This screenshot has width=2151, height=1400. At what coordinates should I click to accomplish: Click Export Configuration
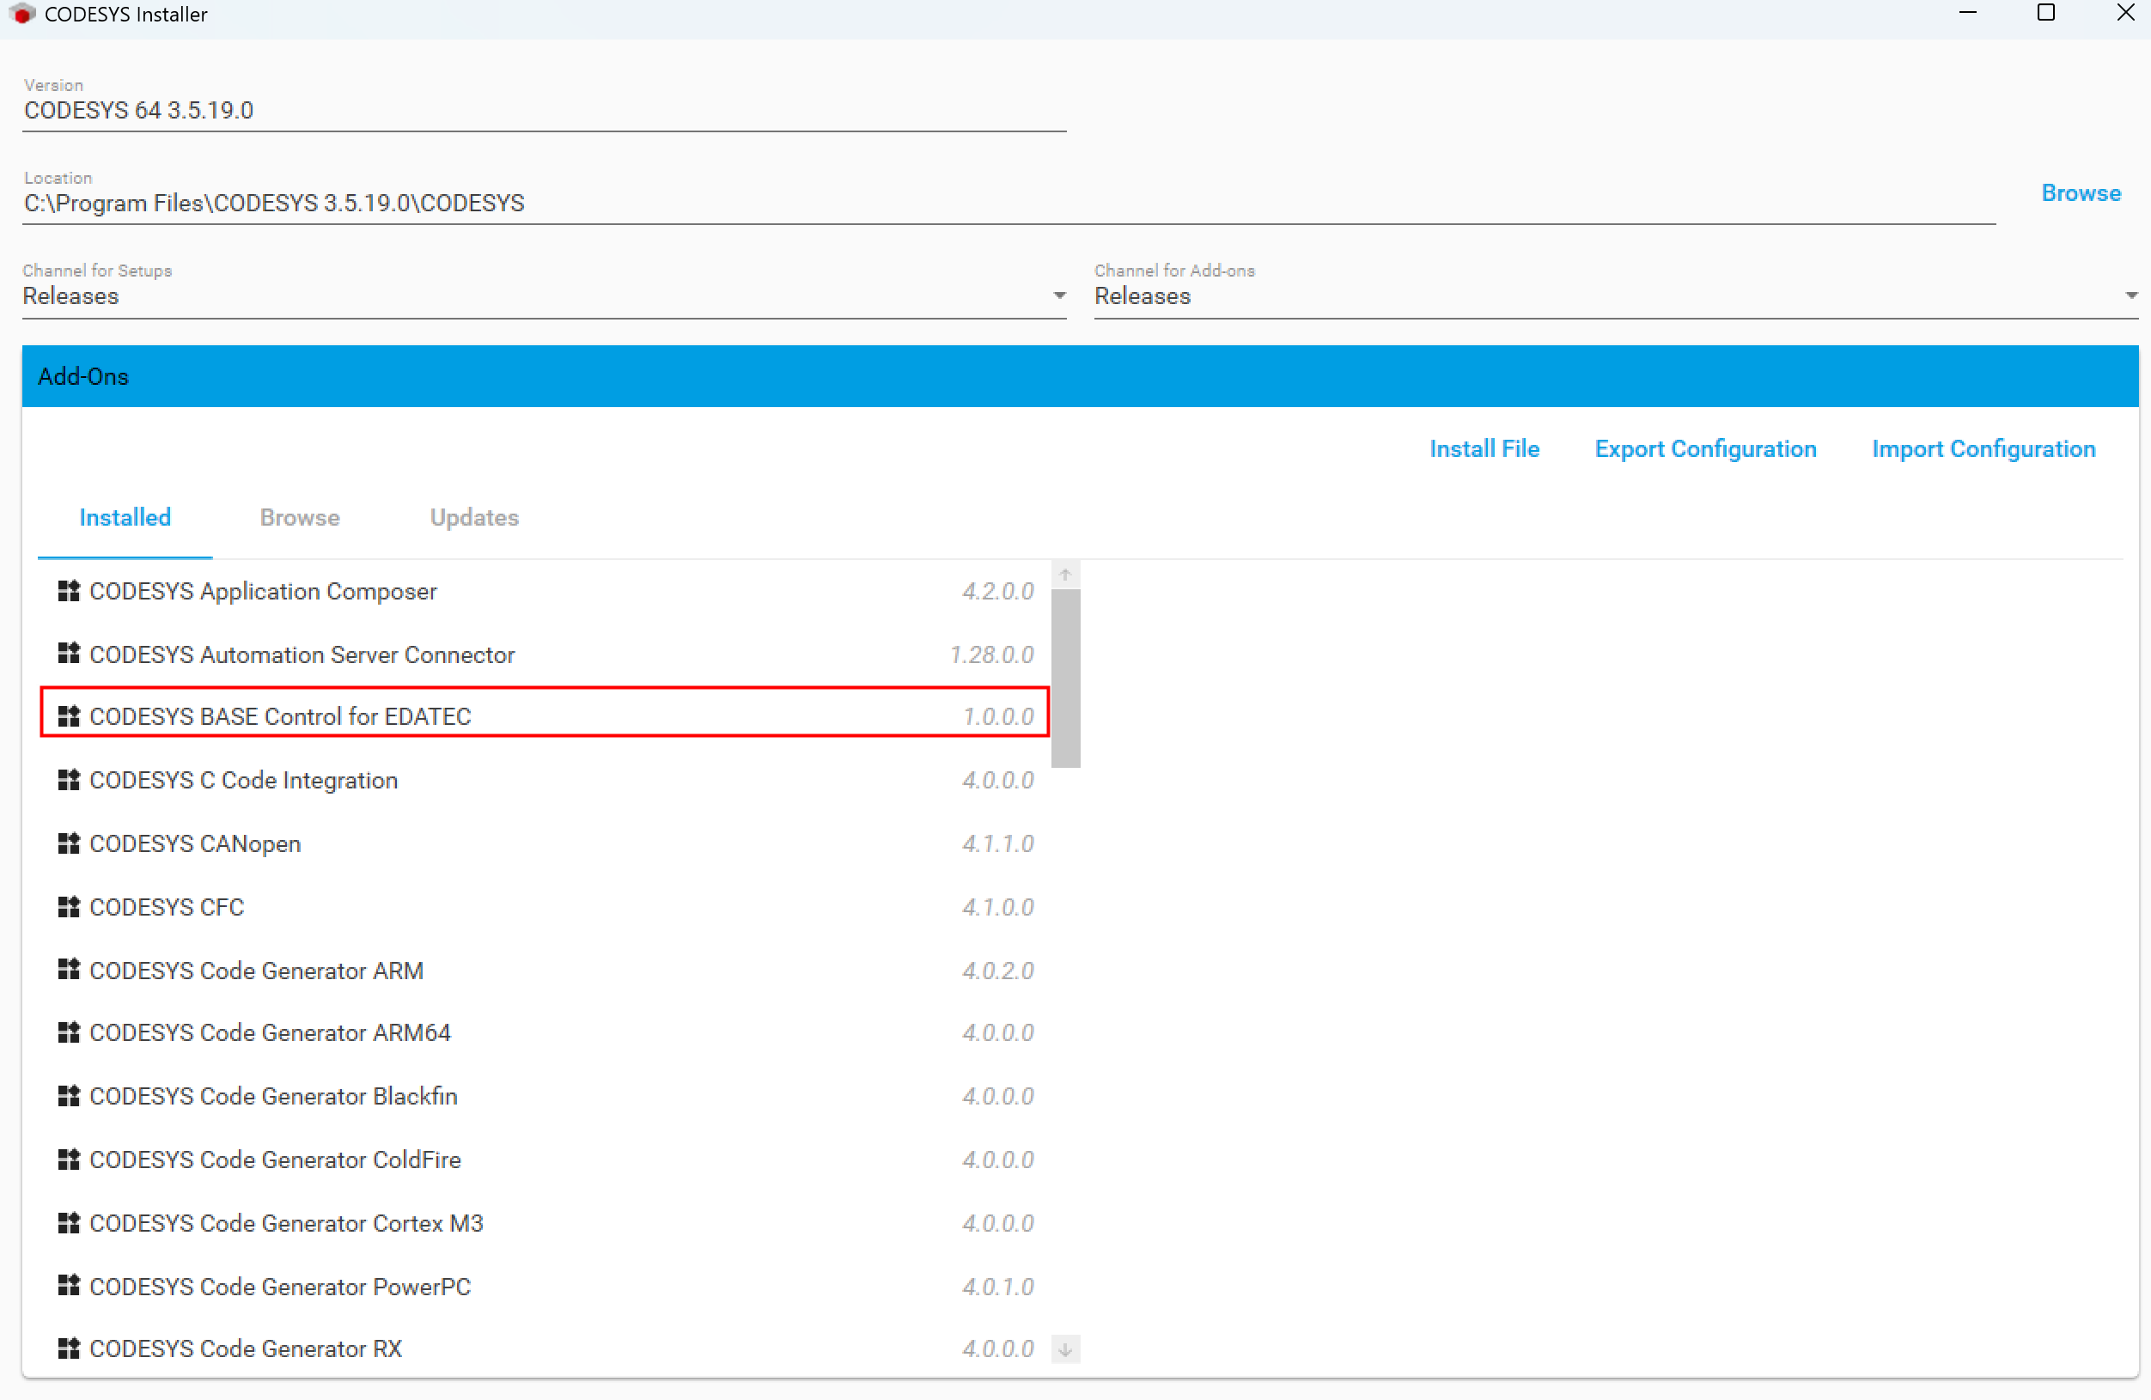[1704, 448]
